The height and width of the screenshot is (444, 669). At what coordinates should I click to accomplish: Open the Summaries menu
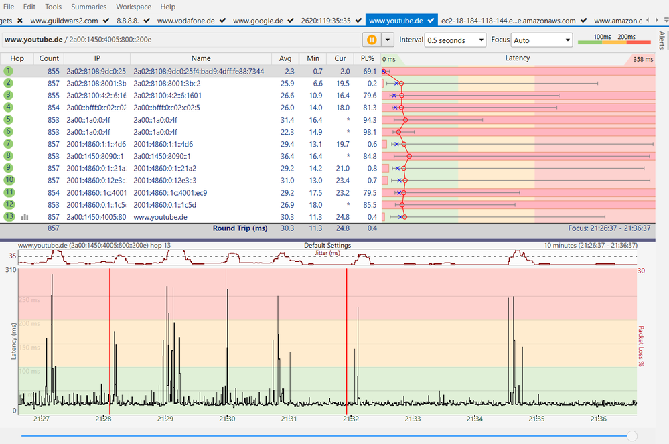[x=88, y=7]
